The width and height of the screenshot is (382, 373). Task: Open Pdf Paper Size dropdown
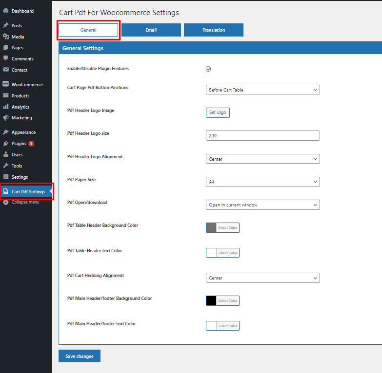[x=262, y=182]
